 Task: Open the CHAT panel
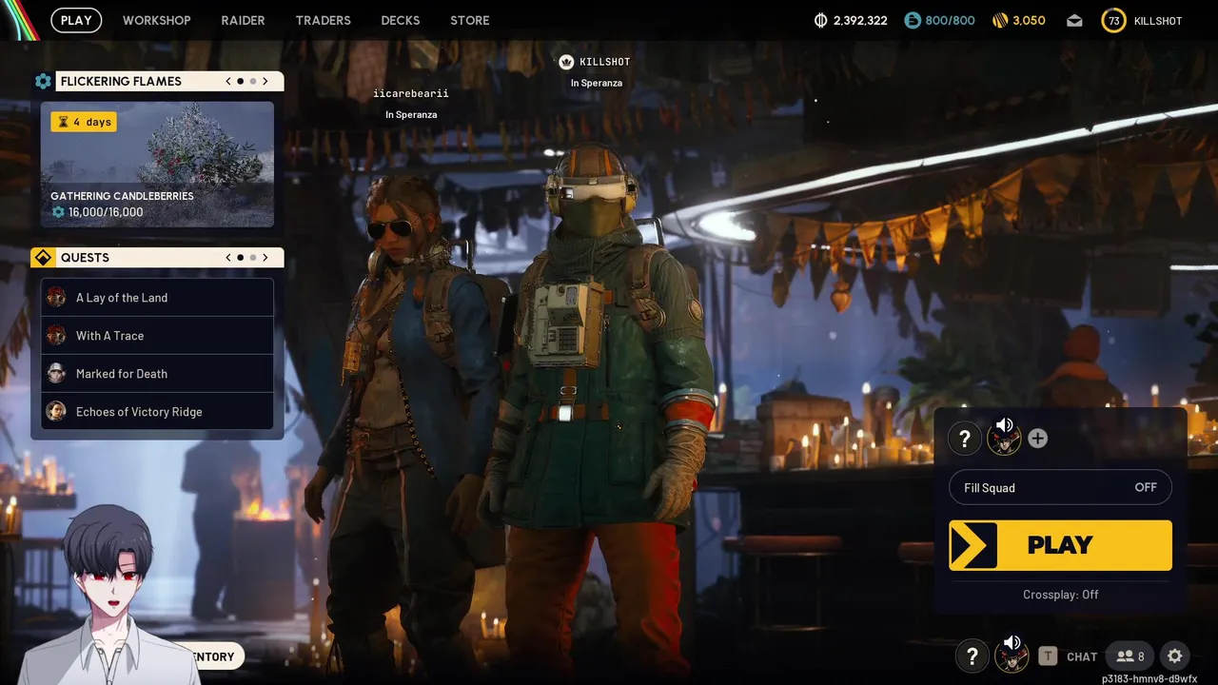[x=1082, y=656]
